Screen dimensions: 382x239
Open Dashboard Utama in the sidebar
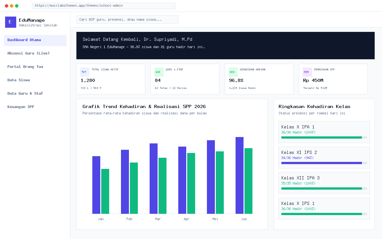[x=35, y=40]
